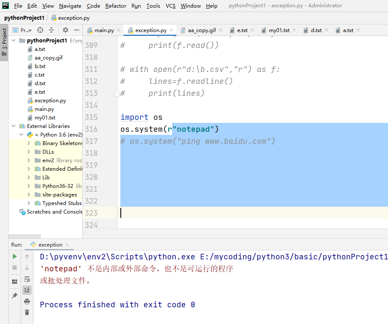
Task: Hide the Project panel with minus icon
Action: coord(77,30)
